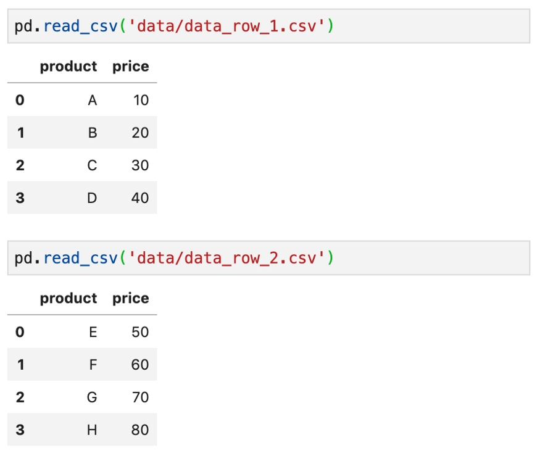Image resolution: width=540 pixels, height=453 pixels.
Task: Select product cell G in second table
Action: coord(92,397)
